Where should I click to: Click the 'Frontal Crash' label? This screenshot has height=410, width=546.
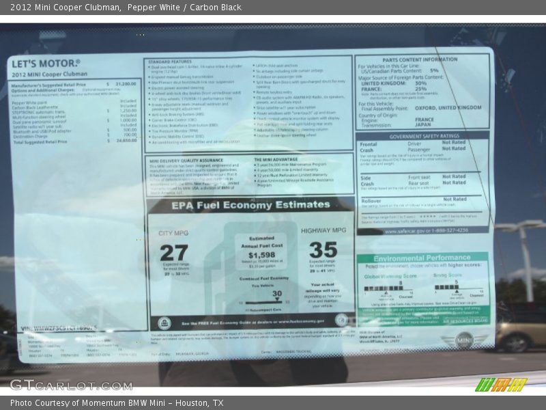tap(369, 147)
